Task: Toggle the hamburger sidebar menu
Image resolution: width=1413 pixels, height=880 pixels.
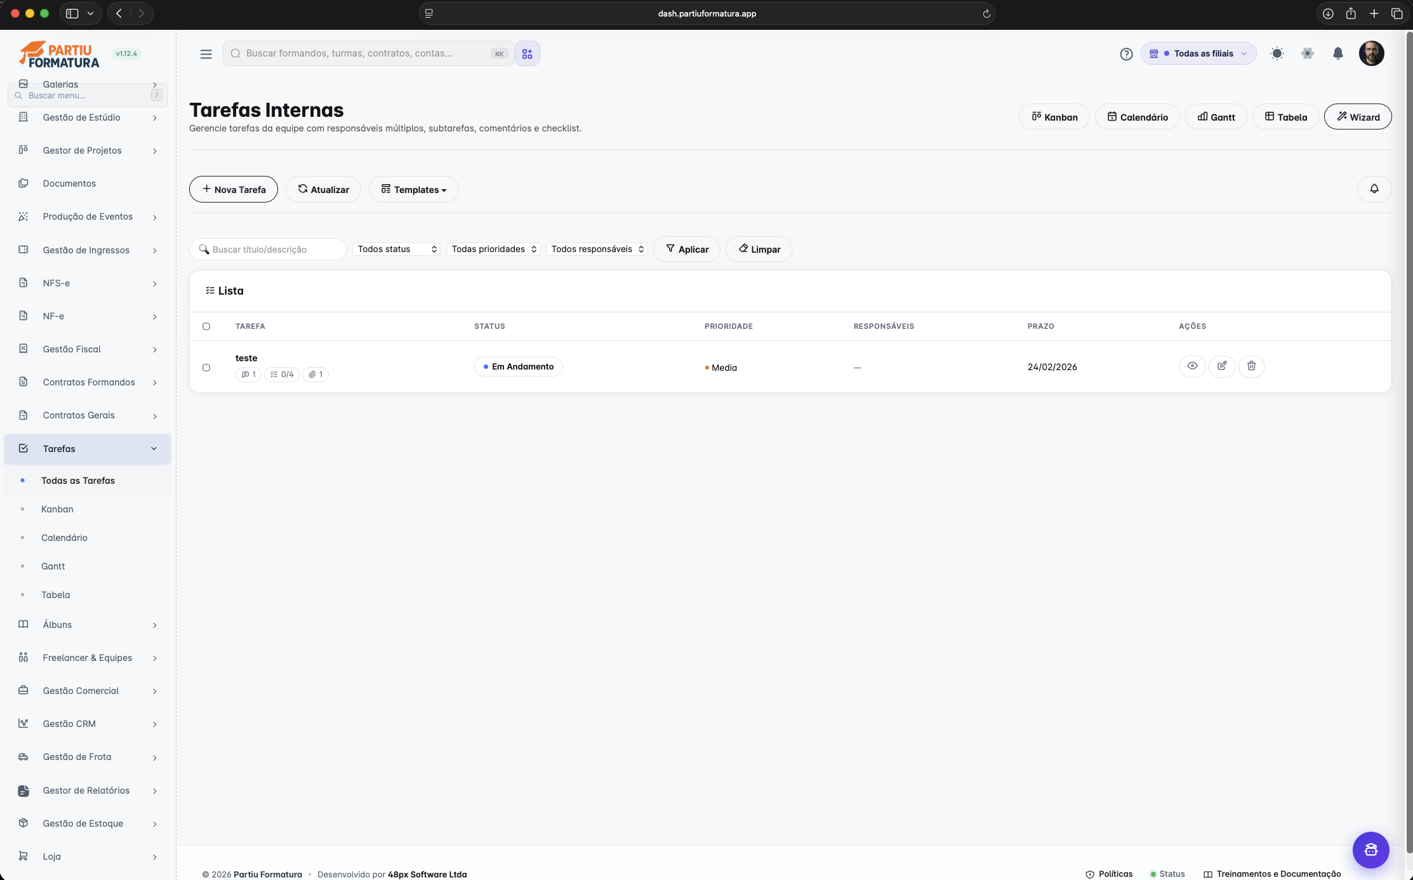Action: pyautogui.click(x=206, y=54)
